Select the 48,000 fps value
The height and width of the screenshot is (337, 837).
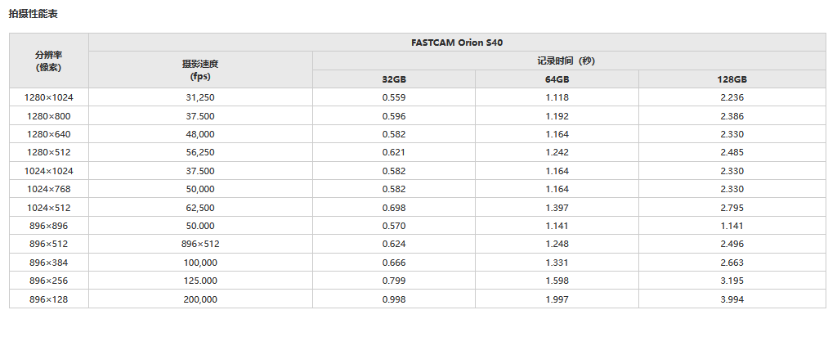pos(200,134)
